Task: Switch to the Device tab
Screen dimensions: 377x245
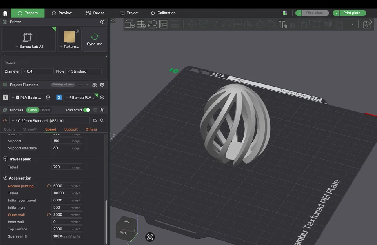Action: coord(95,13)
